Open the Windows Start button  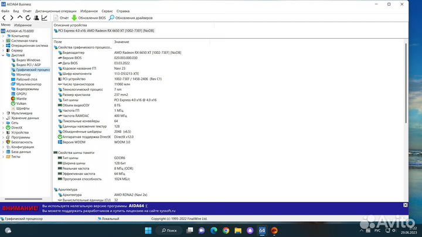tap(148, 231)
